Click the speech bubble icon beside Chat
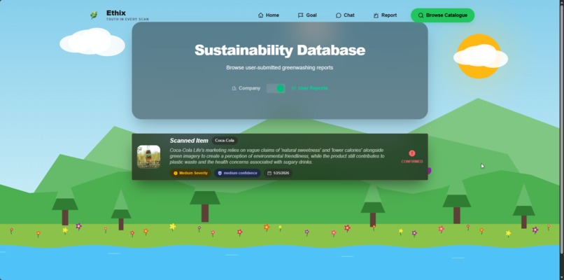564x280 pixels. point(339,15)
